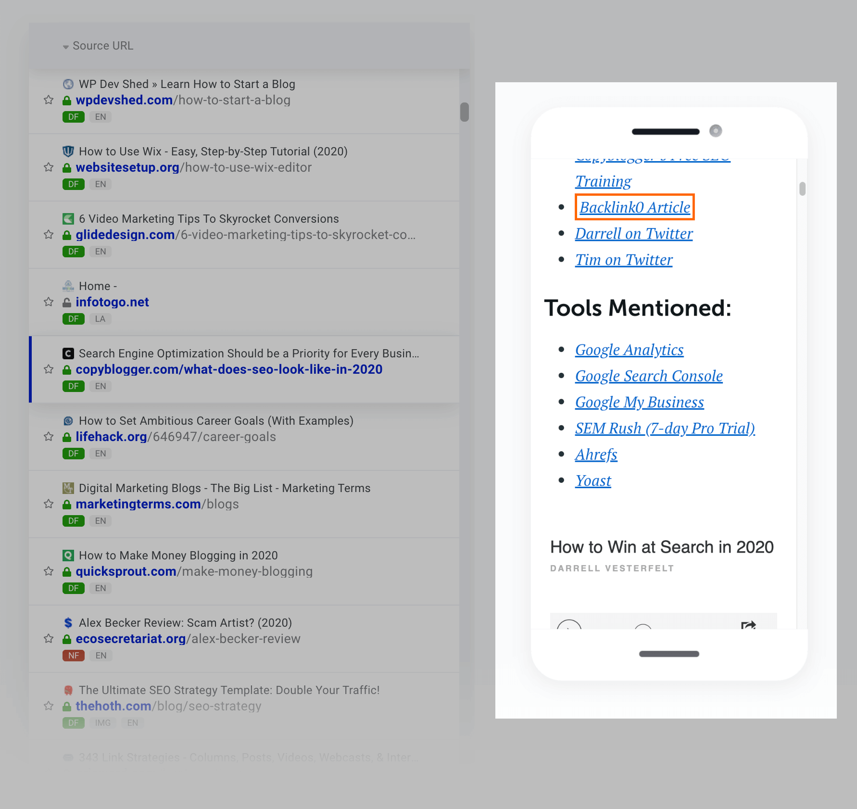The height and width of the screenshot is (809, 857).
Task: Star the ecosecretariat.org row
Action: click(x=49, y=639)
